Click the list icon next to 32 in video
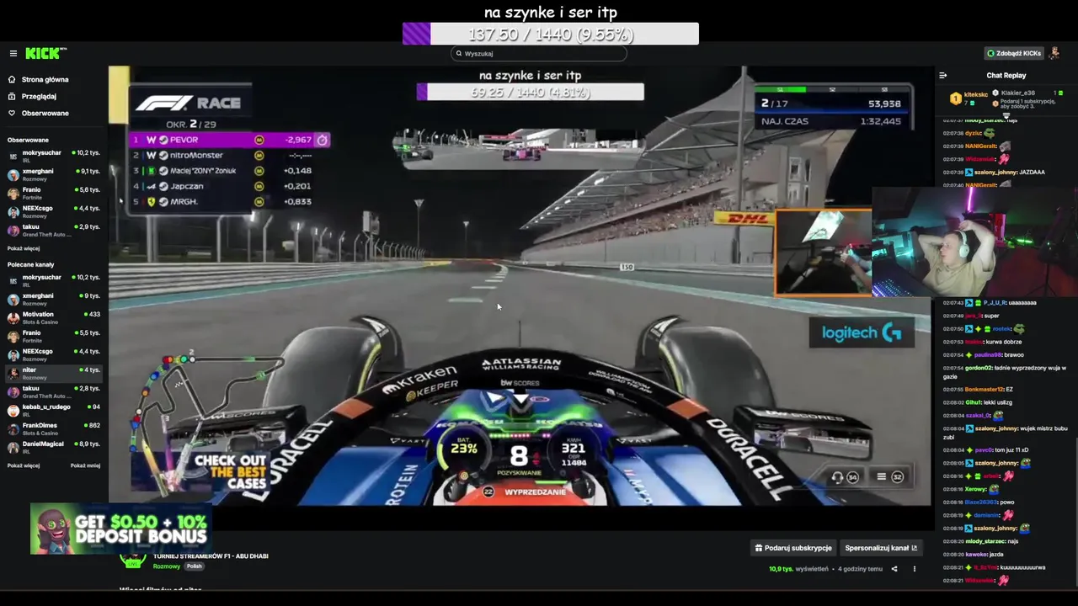The height and width of the screenshot is (606, 1078). click(x=881, y=476)
